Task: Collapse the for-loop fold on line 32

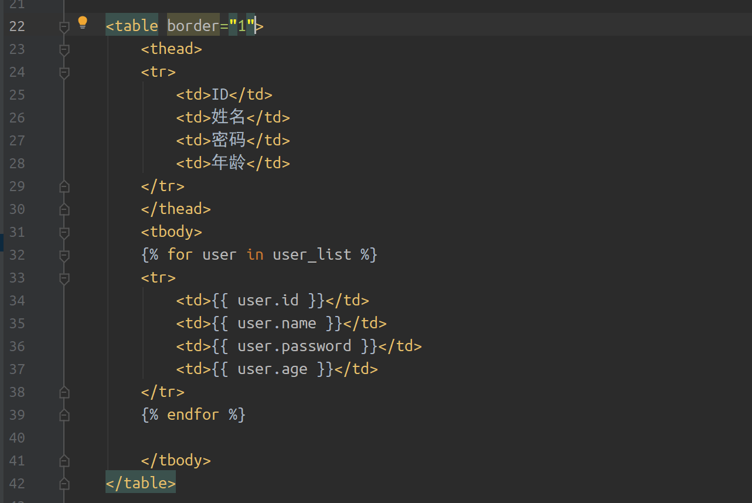Action: [64, 255]
